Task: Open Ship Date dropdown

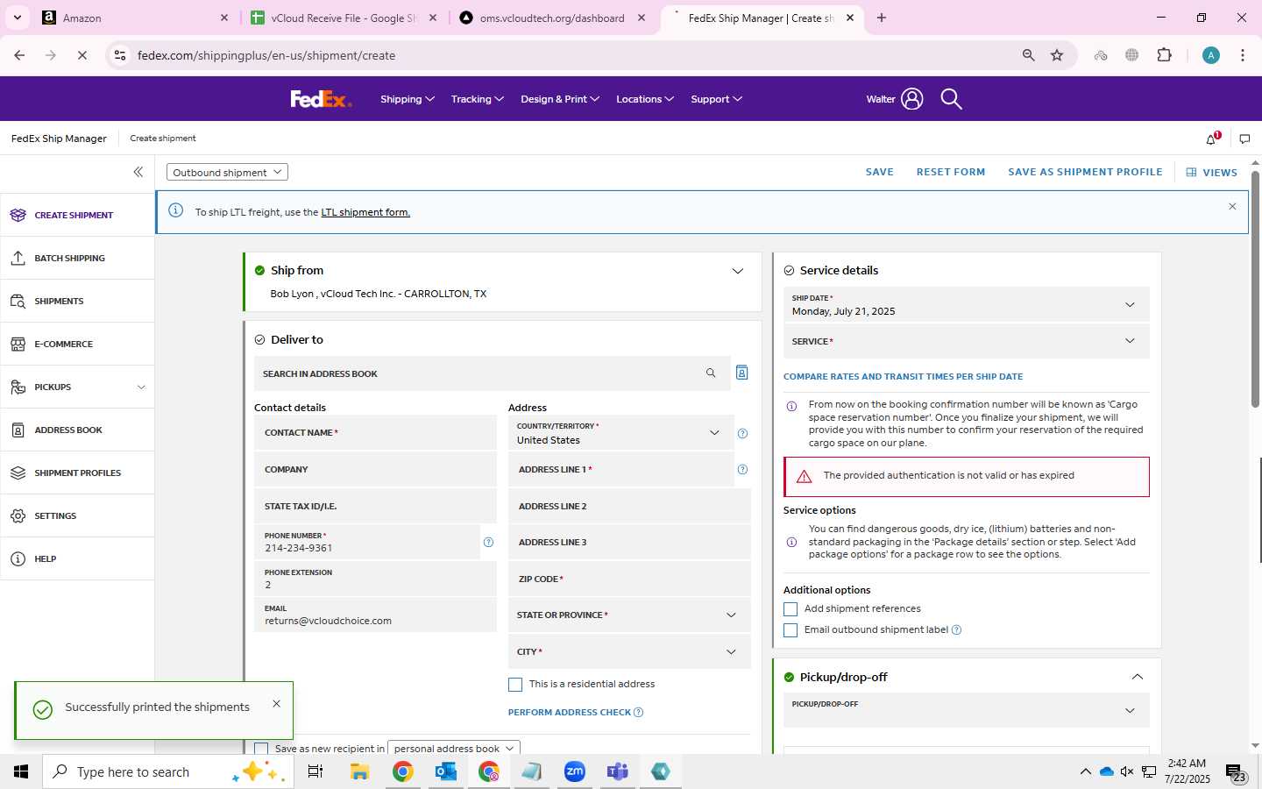Action: click(966, 304)
